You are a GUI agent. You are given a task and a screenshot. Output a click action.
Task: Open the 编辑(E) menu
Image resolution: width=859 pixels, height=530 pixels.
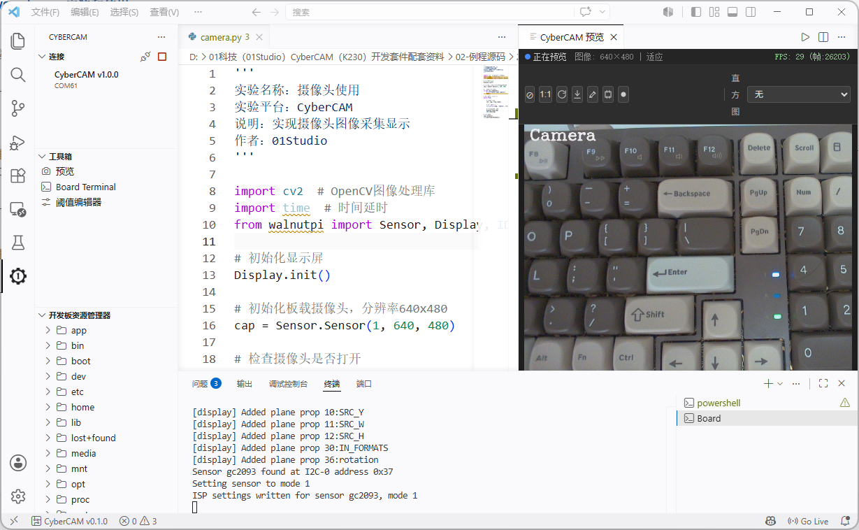coord(85,12)
